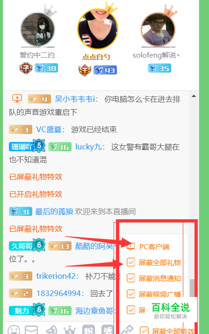
Task: Toggle 屏蔽视频广播 checkbox
Action: [x=131, y=294]
